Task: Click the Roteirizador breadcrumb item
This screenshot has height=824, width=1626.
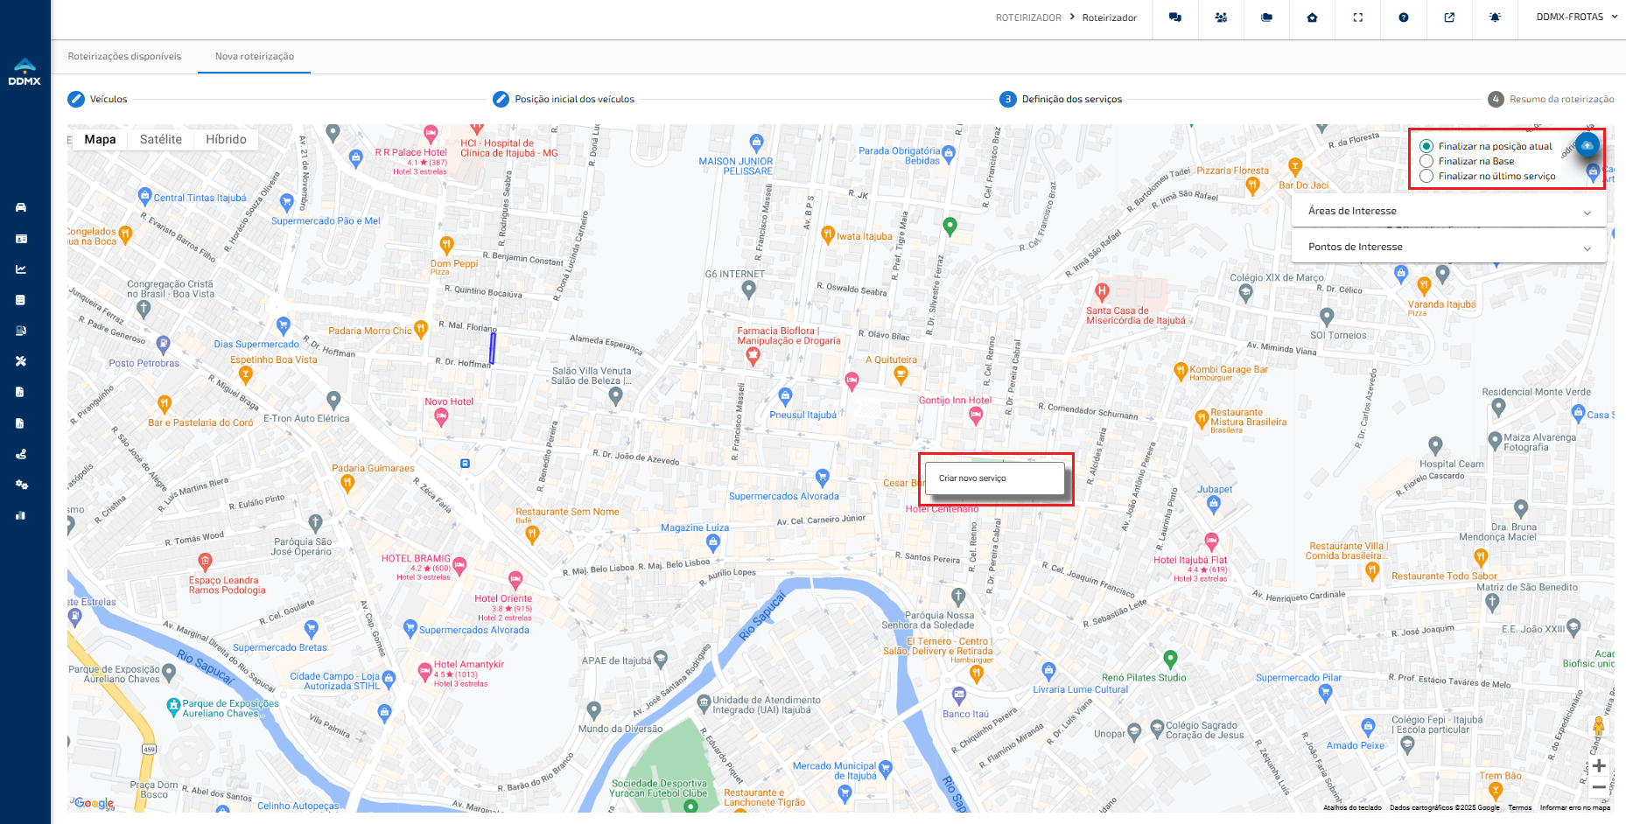Action: coord(1110,17)
